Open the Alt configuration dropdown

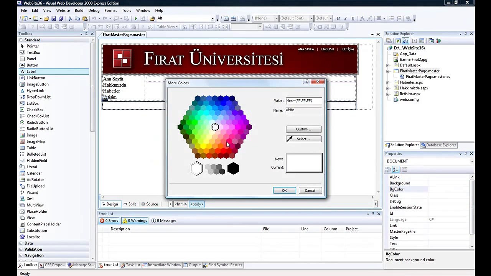213,18
